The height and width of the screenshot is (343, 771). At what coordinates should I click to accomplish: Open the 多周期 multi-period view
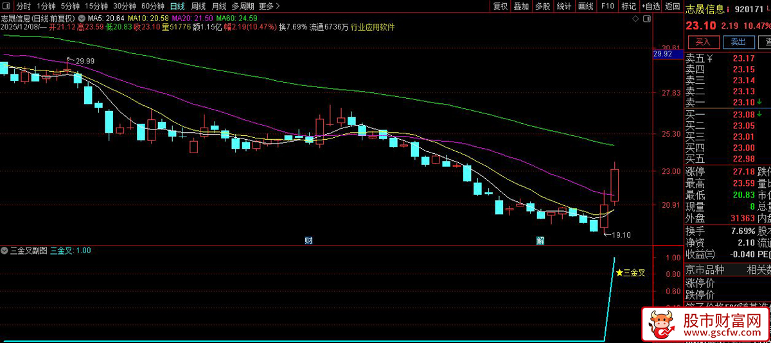point(243,6)
